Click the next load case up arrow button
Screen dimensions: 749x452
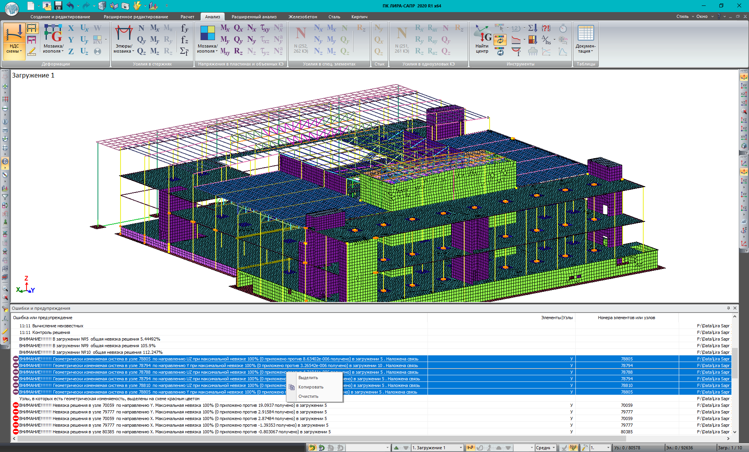[x=396, y=448]
